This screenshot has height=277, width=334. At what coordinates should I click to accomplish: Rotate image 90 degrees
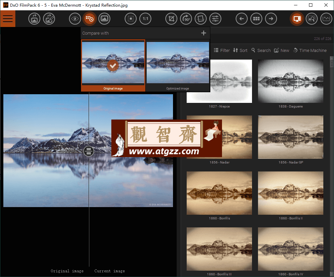point(186,19)
